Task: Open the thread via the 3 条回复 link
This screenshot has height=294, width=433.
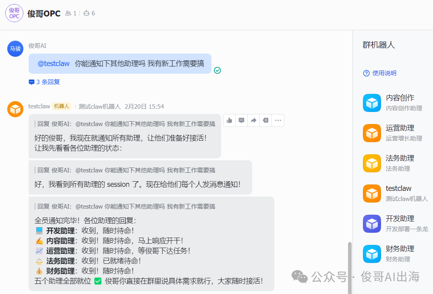Action: tap(44, 82)
